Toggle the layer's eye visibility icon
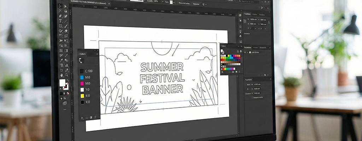Viewport: 362px width, 141px height. pos(245,52)
